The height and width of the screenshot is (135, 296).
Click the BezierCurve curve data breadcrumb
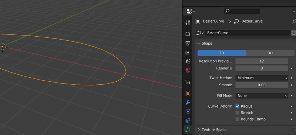coord(248,21)
